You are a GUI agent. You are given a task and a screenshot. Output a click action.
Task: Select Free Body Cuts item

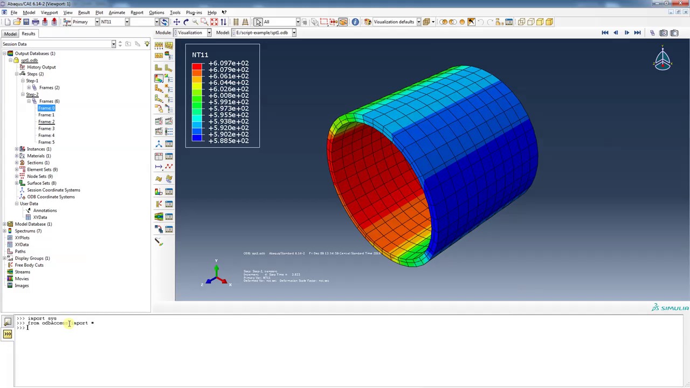pyautogui.click(x=29, y=265)
